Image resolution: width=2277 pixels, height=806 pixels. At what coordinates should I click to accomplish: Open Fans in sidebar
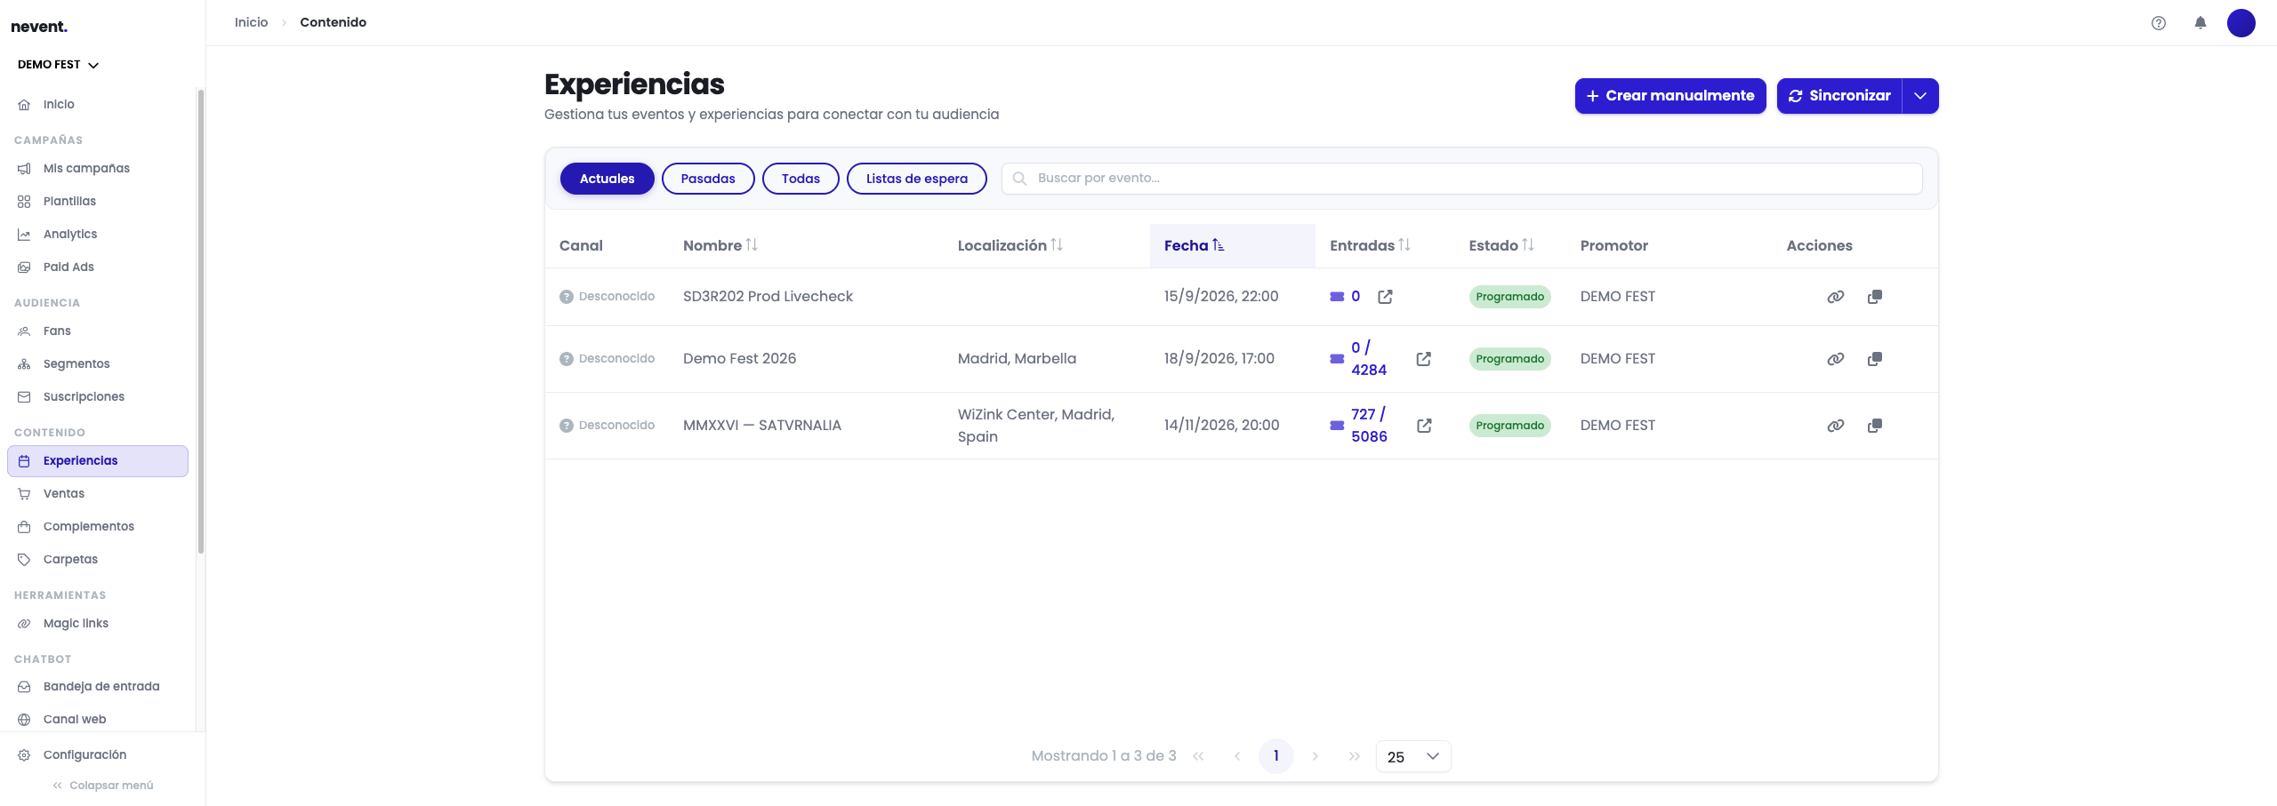(x=98, y=331)
